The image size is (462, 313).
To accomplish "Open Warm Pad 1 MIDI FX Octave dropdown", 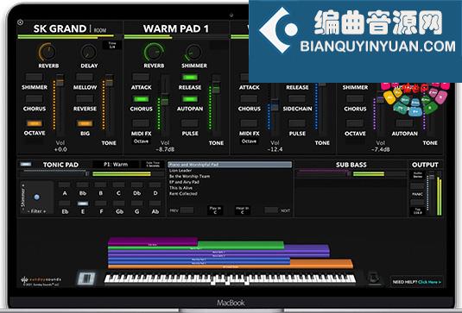I will 141,141.
